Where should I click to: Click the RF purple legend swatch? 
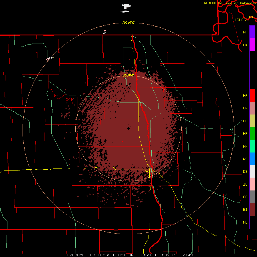click(x=252, y=32)
